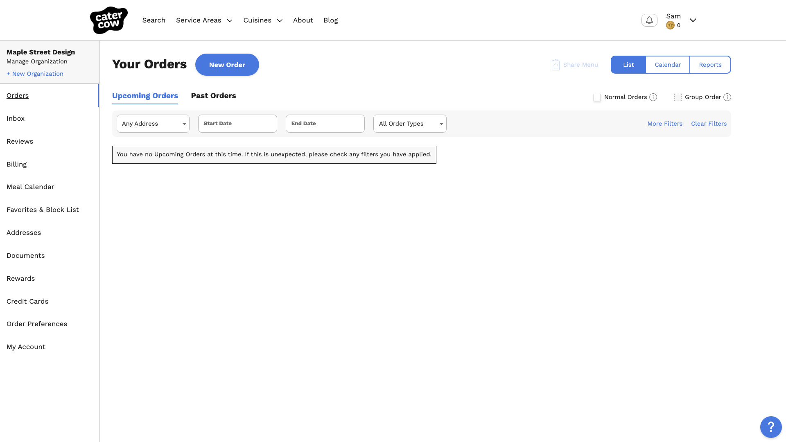786x442 pixels.
Task: Select the Calendar view
Action: pos(668,65)
